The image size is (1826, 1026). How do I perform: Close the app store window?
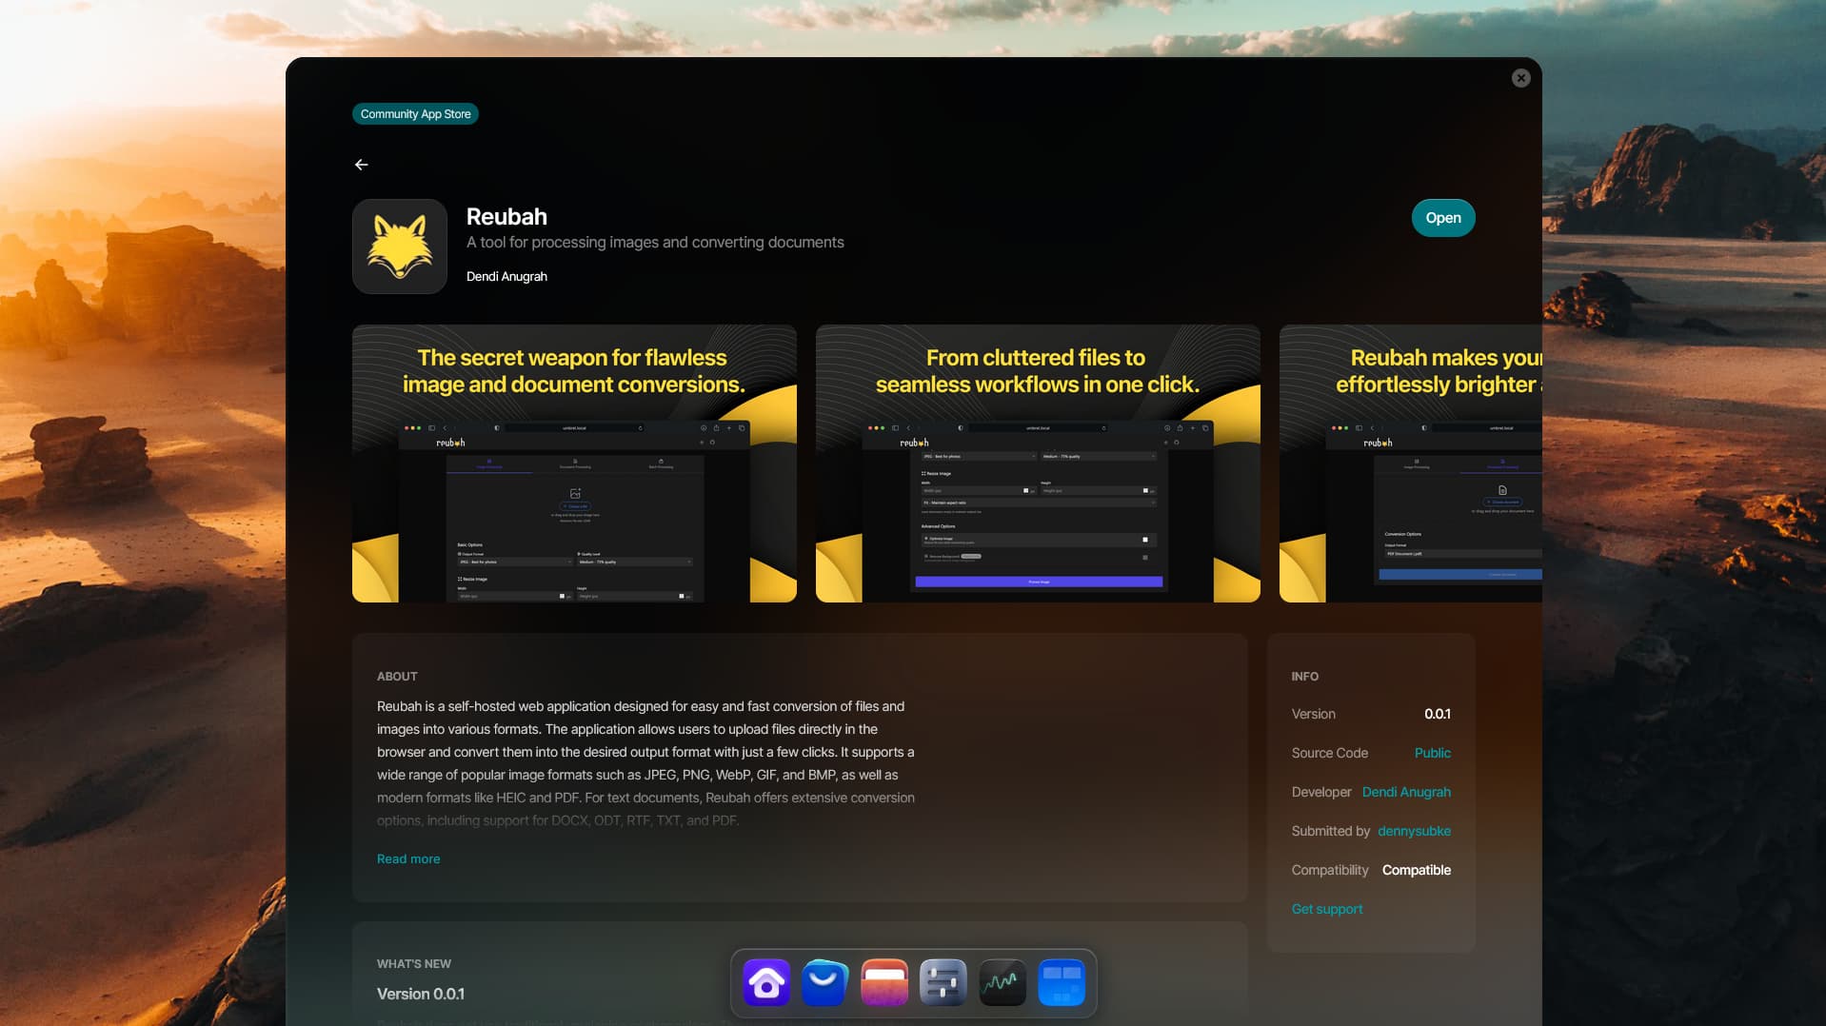click(1520, 78)
